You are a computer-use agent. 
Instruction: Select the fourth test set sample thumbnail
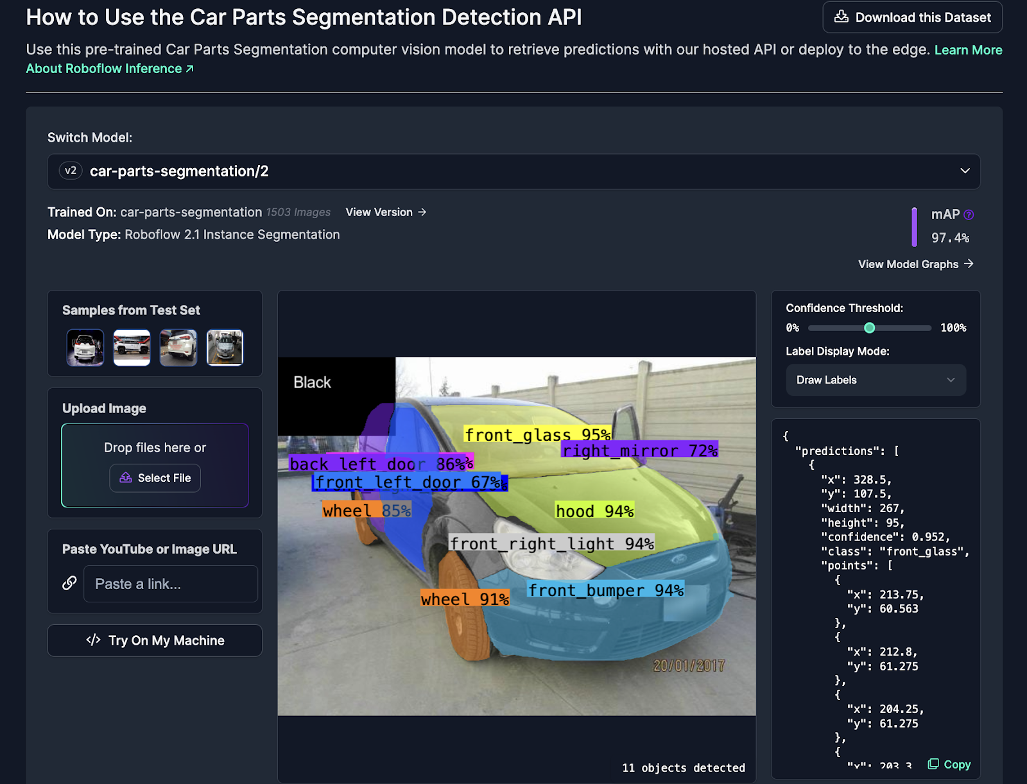225,347
